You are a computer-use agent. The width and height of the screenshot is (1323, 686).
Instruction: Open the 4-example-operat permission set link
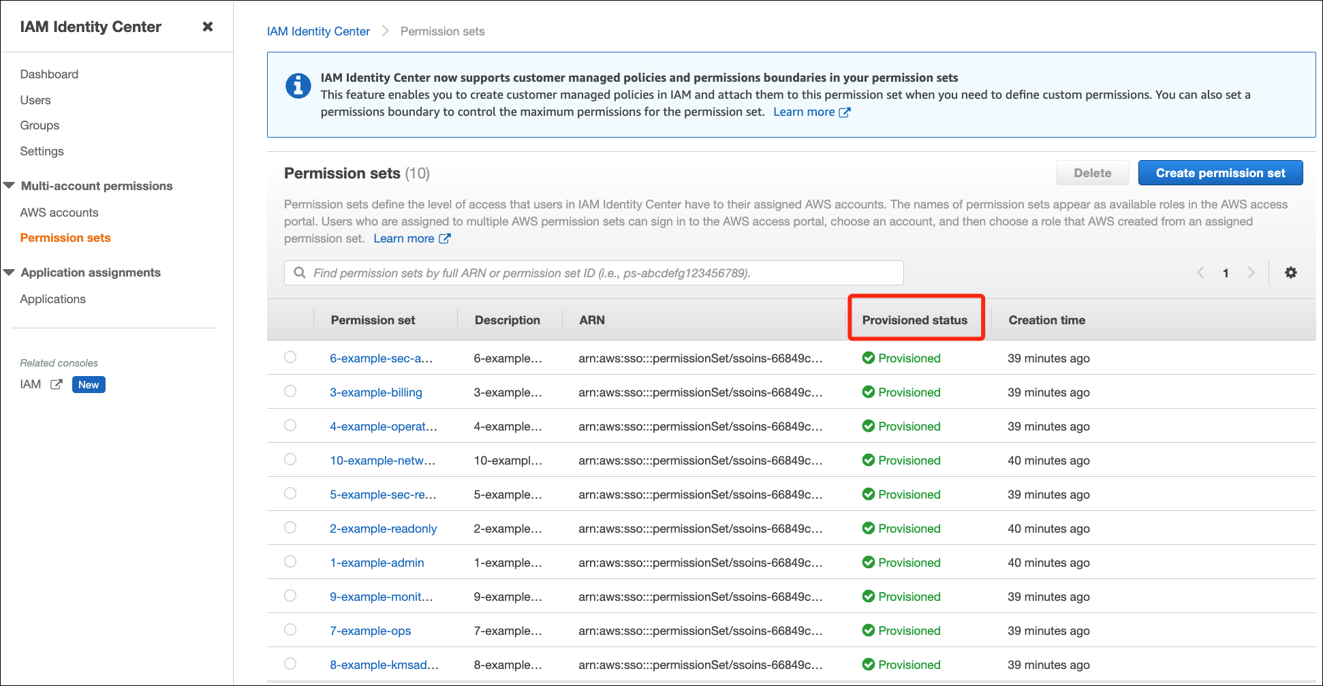click(384, 426)
